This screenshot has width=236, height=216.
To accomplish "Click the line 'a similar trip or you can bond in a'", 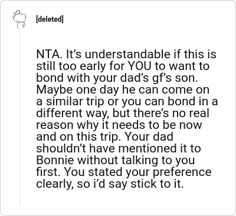I will [x=127, y=101].
